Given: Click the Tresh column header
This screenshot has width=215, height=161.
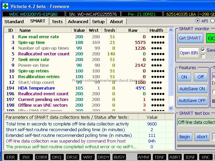Looking at the screenshot, I should coord(109,30).
